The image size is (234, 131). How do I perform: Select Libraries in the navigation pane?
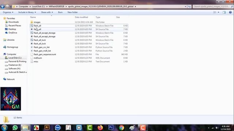[11, 40]
